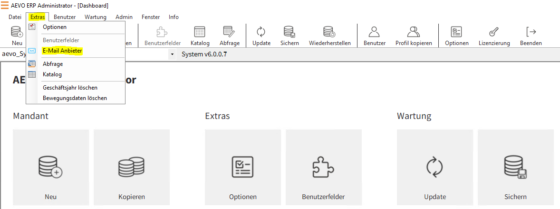
Task: Open Optionen from the toolbar
Action: (x=456, y=36)
